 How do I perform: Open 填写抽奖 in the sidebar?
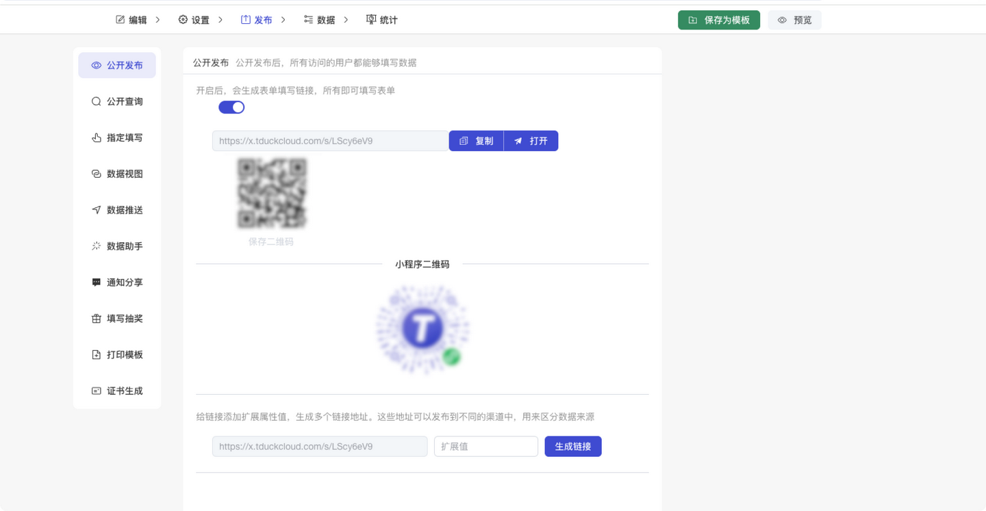tap(117, 319)
